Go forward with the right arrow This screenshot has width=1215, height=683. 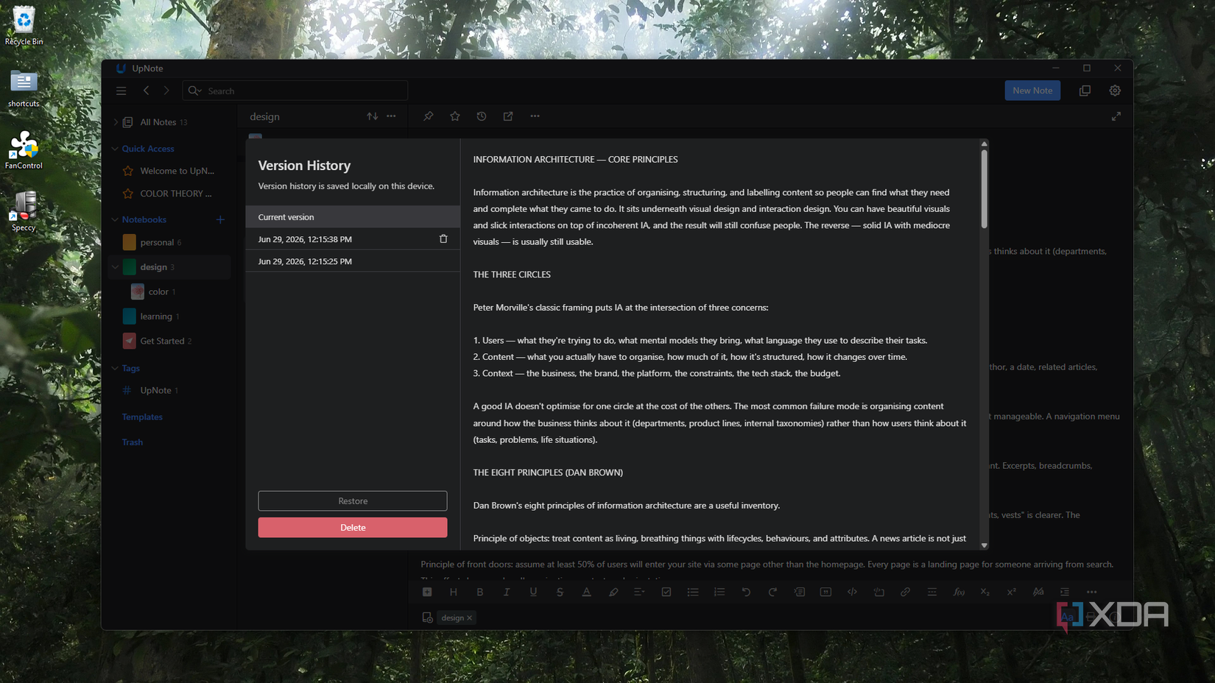coord(166,91)
